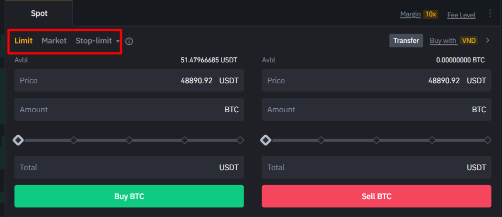This screenshot has height=217, width=502.
Task: Click the right chevron next to VND
Action: tap(487, 40)
